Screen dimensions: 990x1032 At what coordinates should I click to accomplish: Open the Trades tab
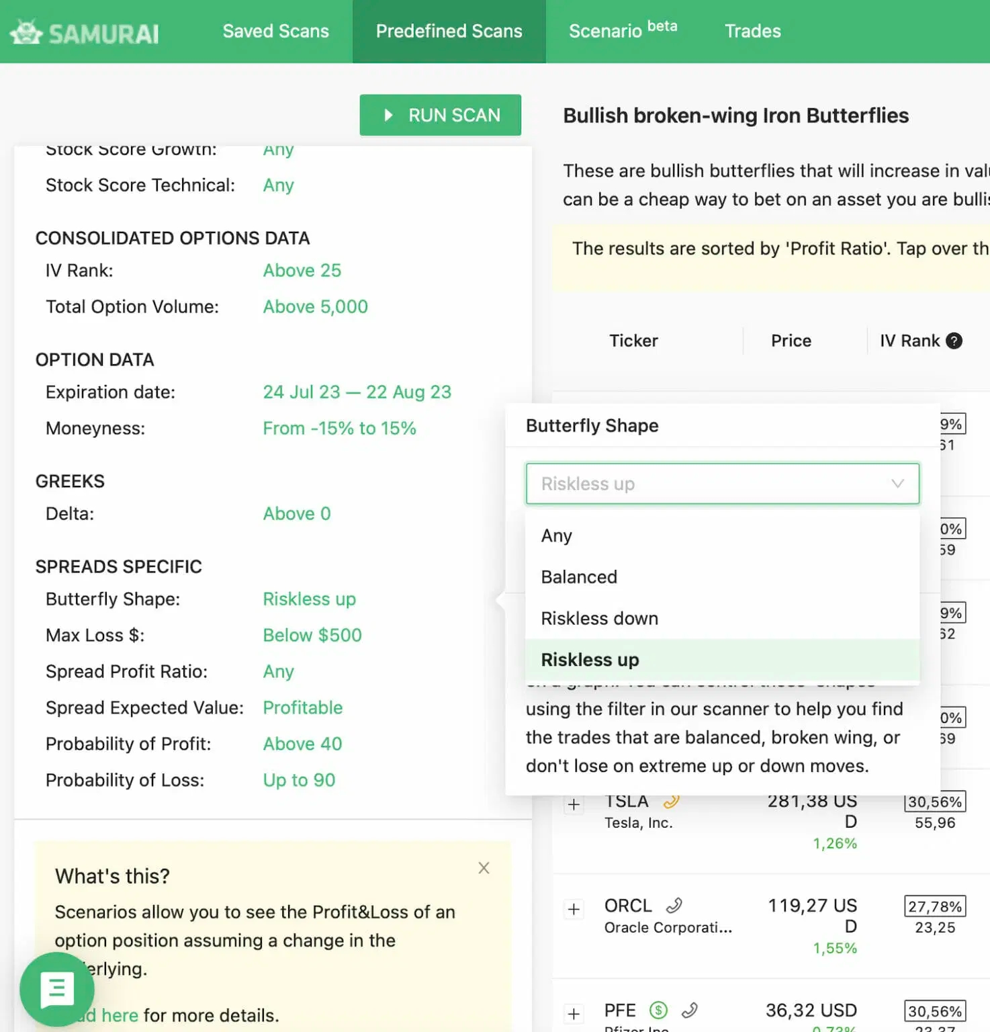point(752,31)
